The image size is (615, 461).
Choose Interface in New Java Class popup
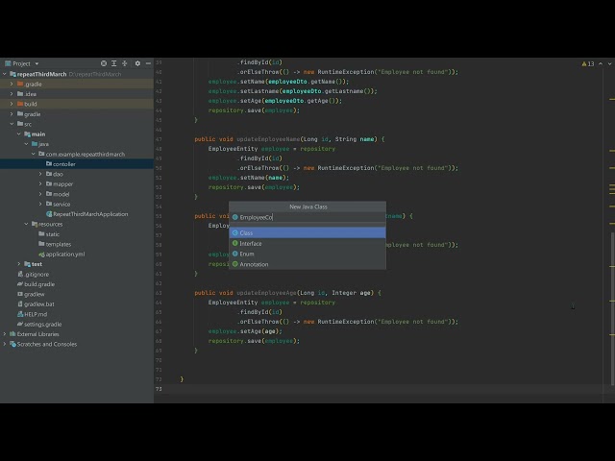coord(307,243)
